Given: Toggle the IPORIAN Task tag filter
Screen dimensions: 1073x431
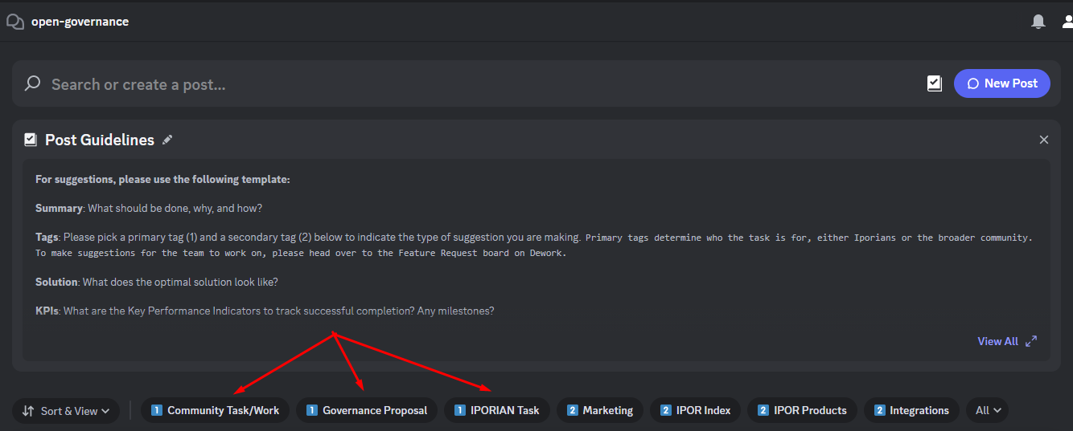Looking at the screenshot, I should click(x=497, y=410).
